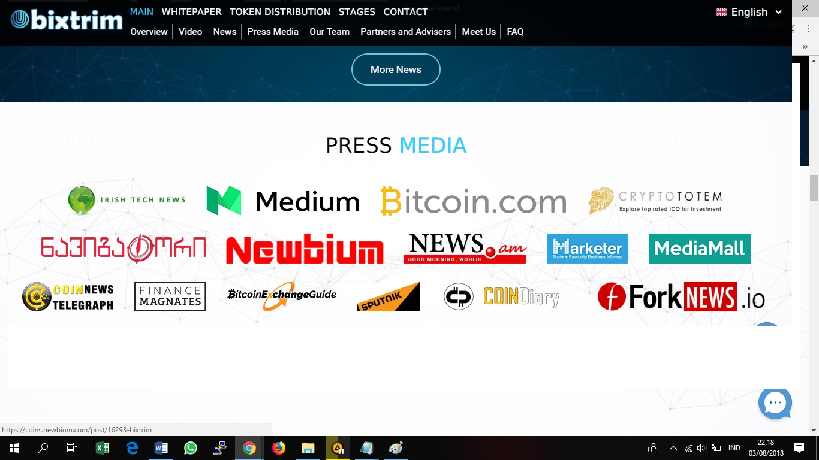
Task: Open the BitcoinExchangeGuide logo
Action: tap(282, 296)
